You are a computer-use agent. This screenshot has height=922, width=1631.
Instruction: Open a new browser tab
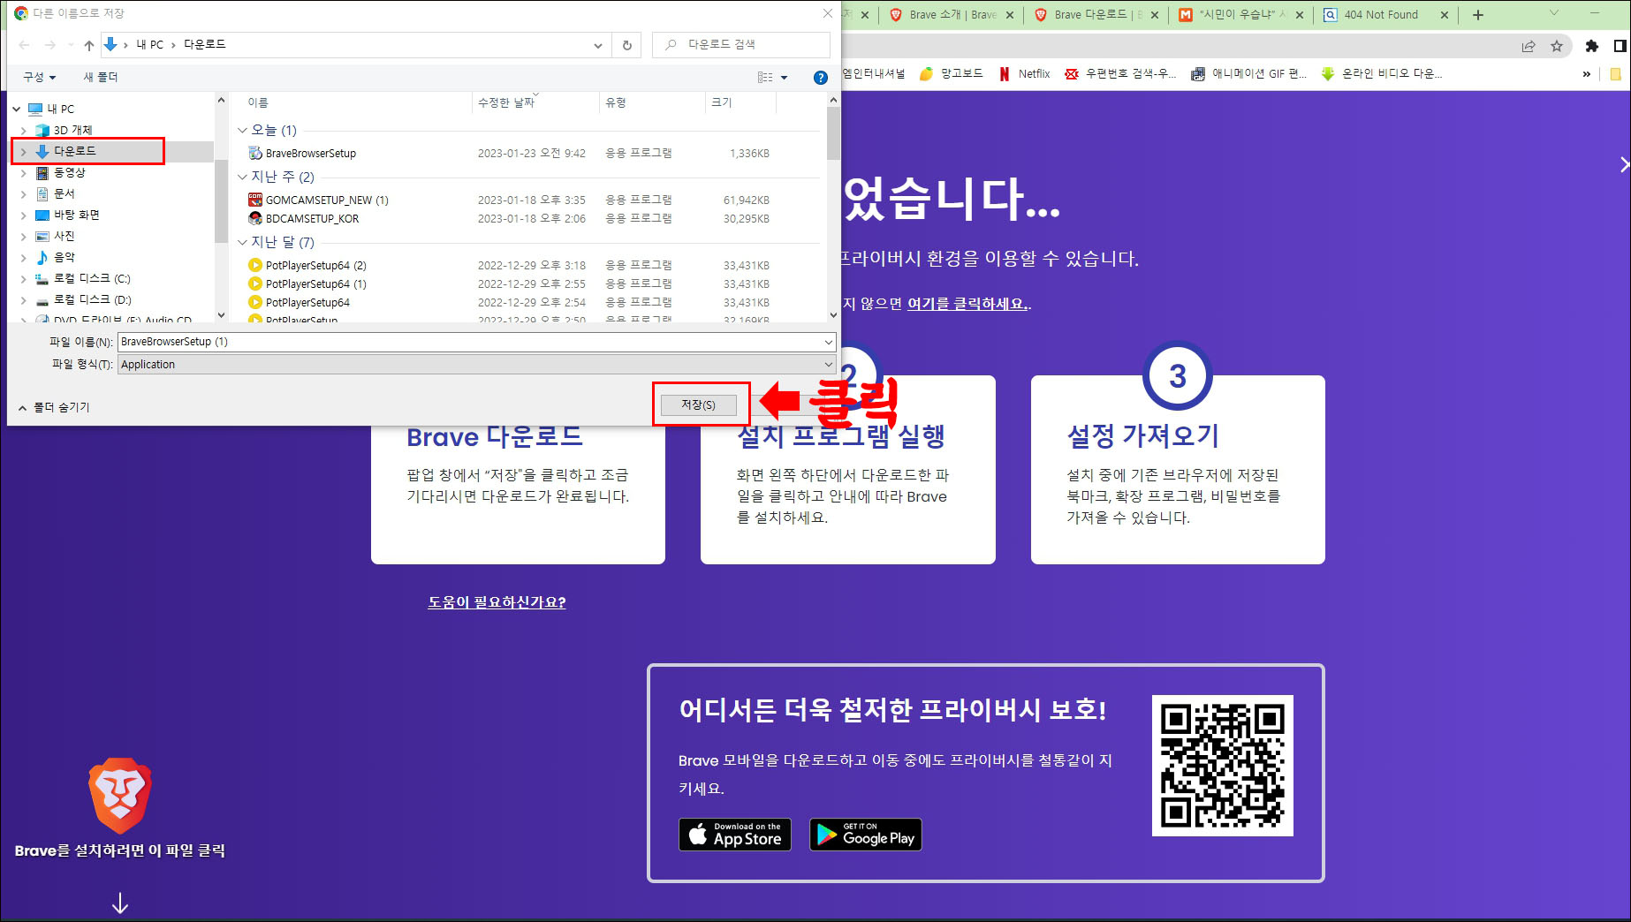(1478, 14)
